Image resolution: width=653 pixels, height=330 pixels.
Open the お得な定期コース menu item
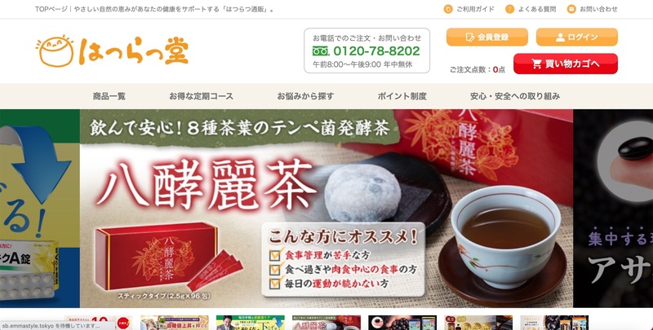201,96
